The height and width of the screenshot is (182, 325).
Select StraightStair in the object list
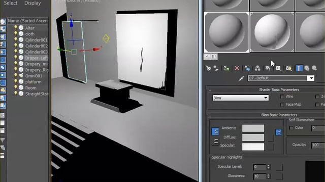[x=37, y=94]
